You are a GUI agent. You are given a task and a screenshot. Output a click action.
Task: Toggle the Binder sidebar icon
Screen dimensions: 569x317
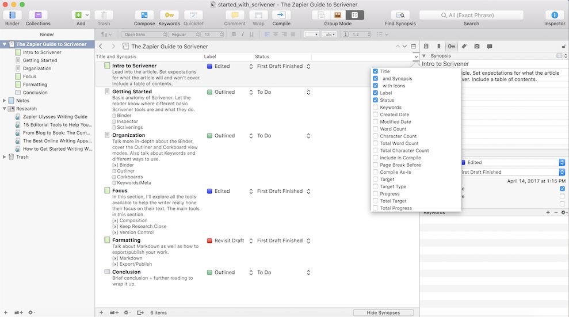[x=12, y=15]
